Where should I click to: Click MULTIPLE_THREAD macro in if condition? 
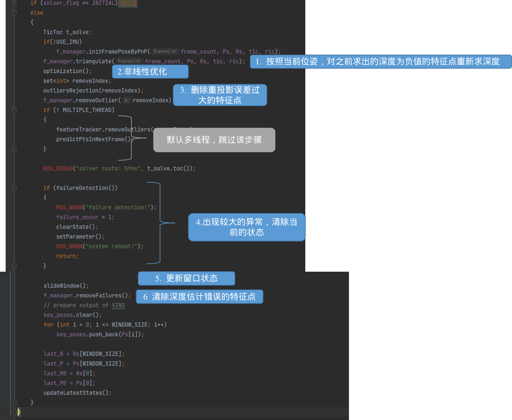coord(87,110)
